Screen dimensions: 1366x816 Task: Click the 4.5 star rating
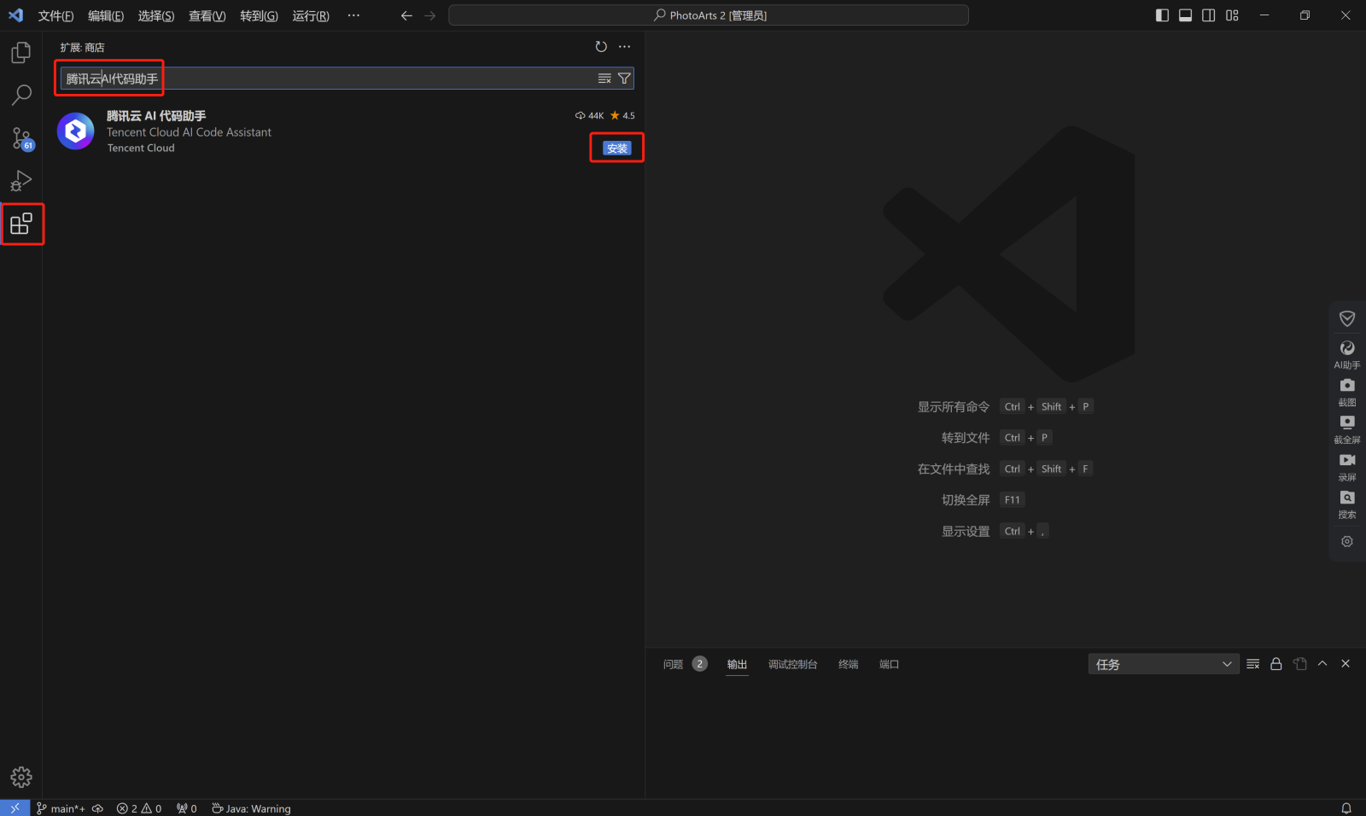622,115
